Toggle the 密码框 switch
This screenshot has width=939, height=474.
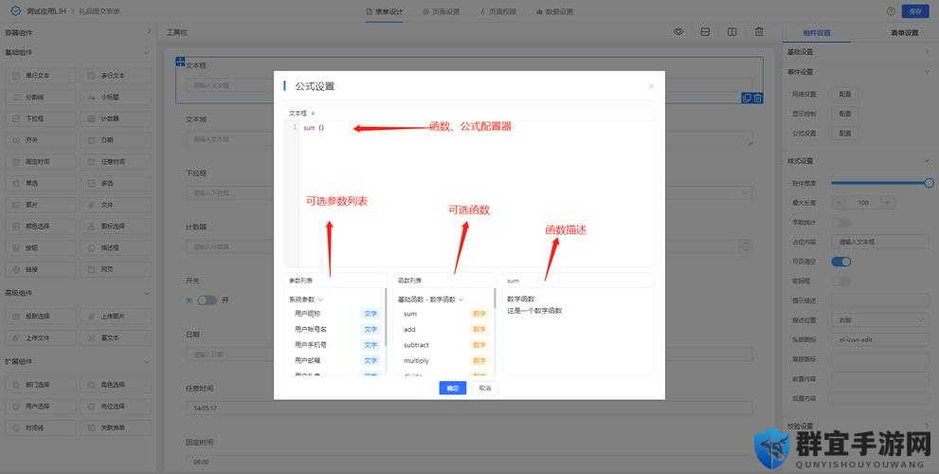point(841,281)
